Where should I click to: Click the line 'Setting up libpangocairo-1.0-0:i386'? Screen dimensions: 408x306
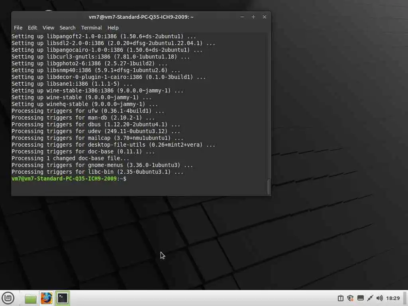pos(107,50)
